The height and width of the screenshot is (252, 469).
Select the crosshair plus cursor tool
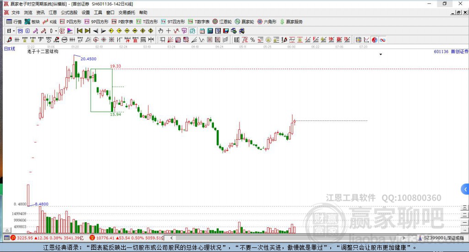(x=169, y=31)
